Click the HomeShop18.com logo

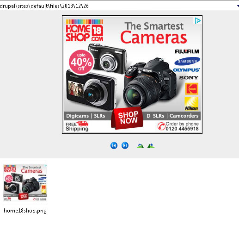[85, 31]
